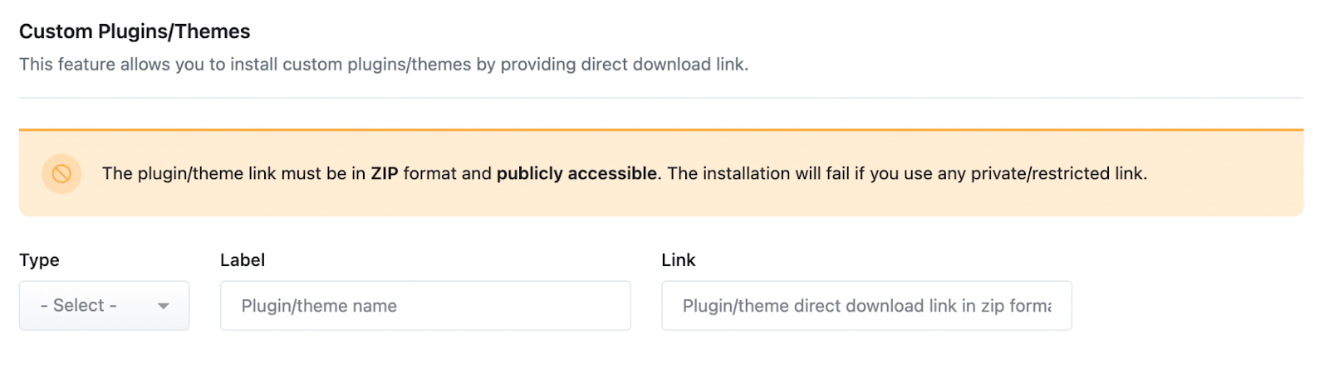
Task: Focus the Plugin/theme name input field
Action: tap(424, 305)
